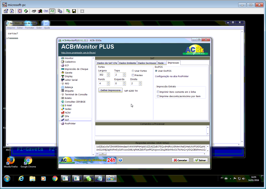The image size is (266, 189).
Task: Show hidden tray icons arrow
Action: tap(230, 179)
